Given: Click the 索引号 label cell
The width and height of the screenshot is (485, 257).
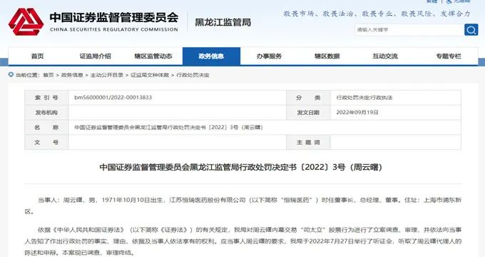Looking at the screenshot, I should click(x=46, y=98).
